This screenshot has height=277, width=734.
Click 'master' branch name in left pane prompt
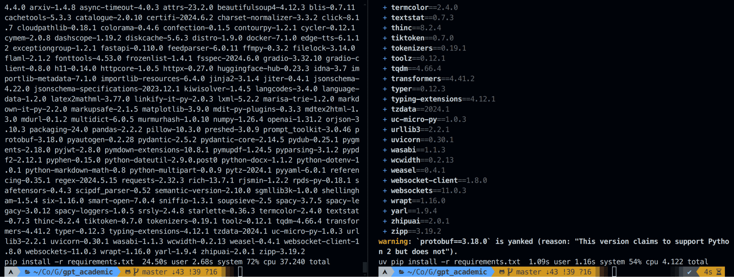(x=154, y=272)
